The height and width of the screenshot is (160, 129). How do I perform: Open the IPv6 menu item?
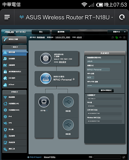(14, 117)
